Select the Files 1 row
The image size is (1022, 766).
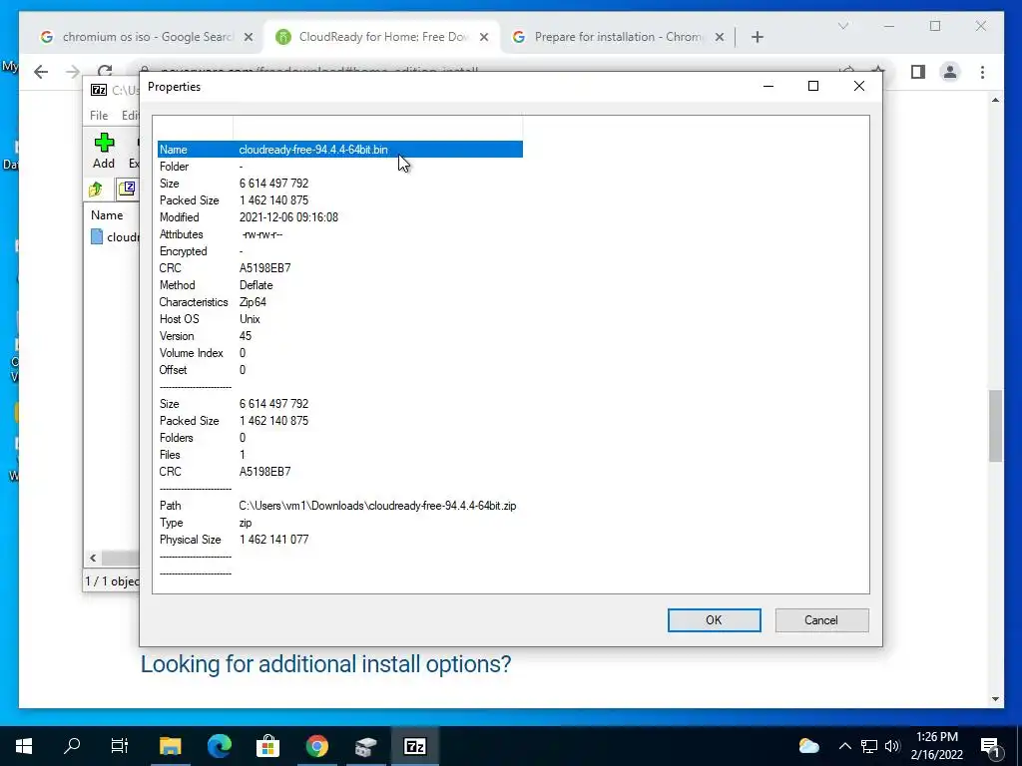pos(339,454)
